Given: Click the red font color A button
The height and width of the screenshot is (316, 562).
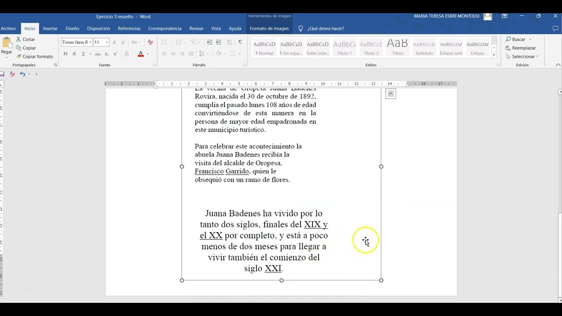Looking at the screenshot, I should 140,54.
